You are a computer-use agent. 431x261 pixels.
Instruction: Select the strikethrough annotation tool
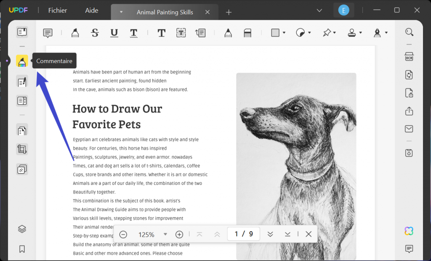tap(95, 33)
